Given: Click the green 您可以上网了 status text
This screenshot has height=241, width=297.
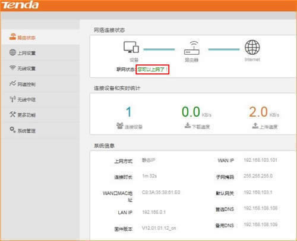Looking at the screenshot, I should click(153, 70).
